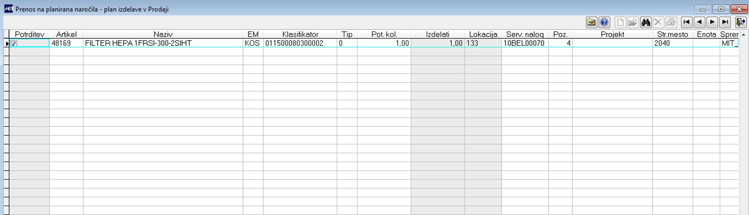
Task: Click the new document toolbar icon
Action: (621, 22)
